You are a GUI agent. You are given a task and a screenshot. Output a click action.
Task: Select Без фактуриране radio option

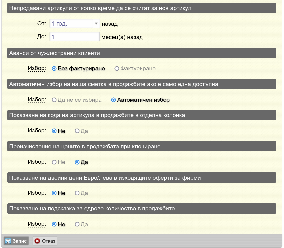(54, 69)
